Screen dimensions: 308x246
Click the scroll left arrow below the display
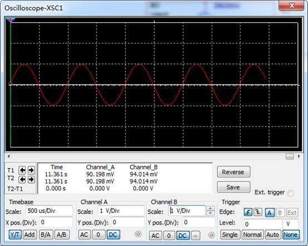(x=9, y=156)
